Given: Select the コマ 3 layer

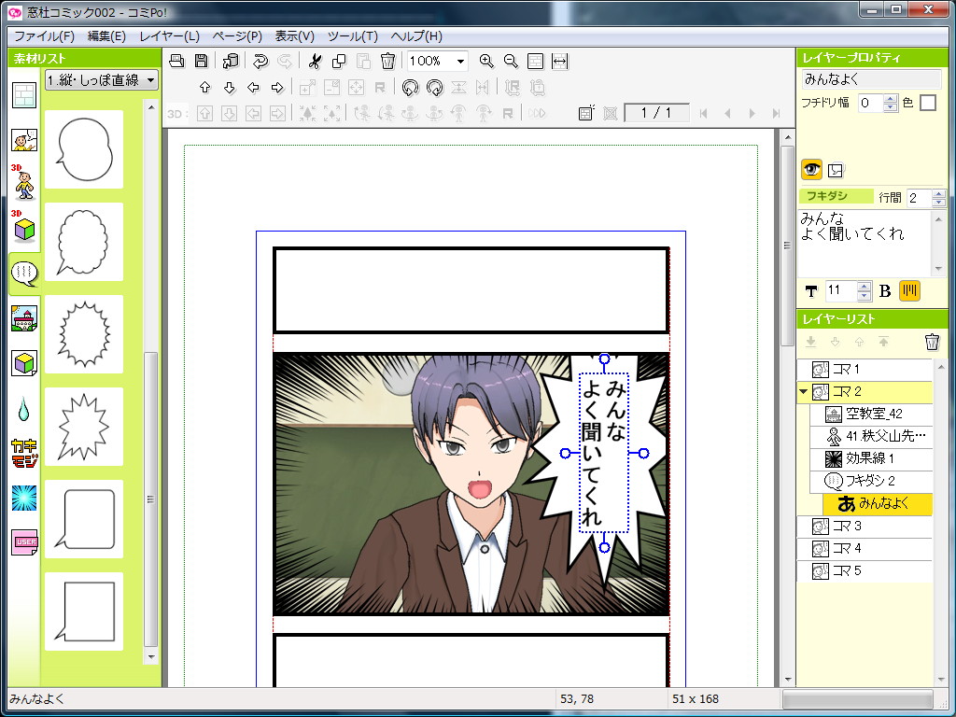Looking at the screenshot, I should [865, 527].
